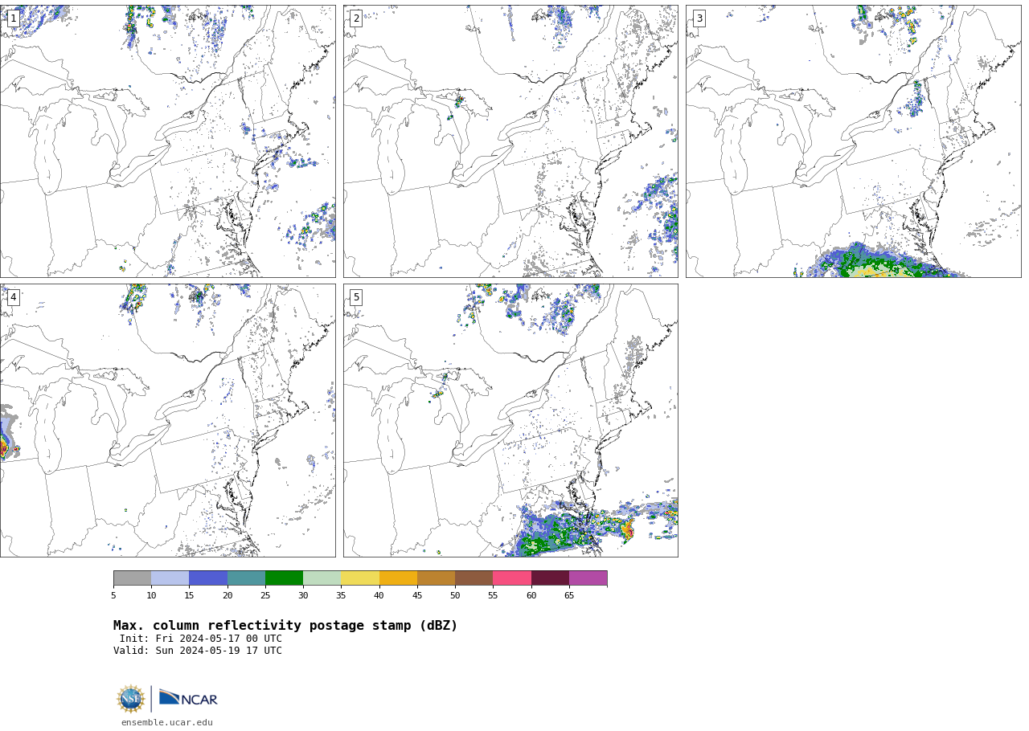Viewport: 1029px width, 731px height.
Task: Click the Max. column reflectivity title
Action: (x=285, y=626)
